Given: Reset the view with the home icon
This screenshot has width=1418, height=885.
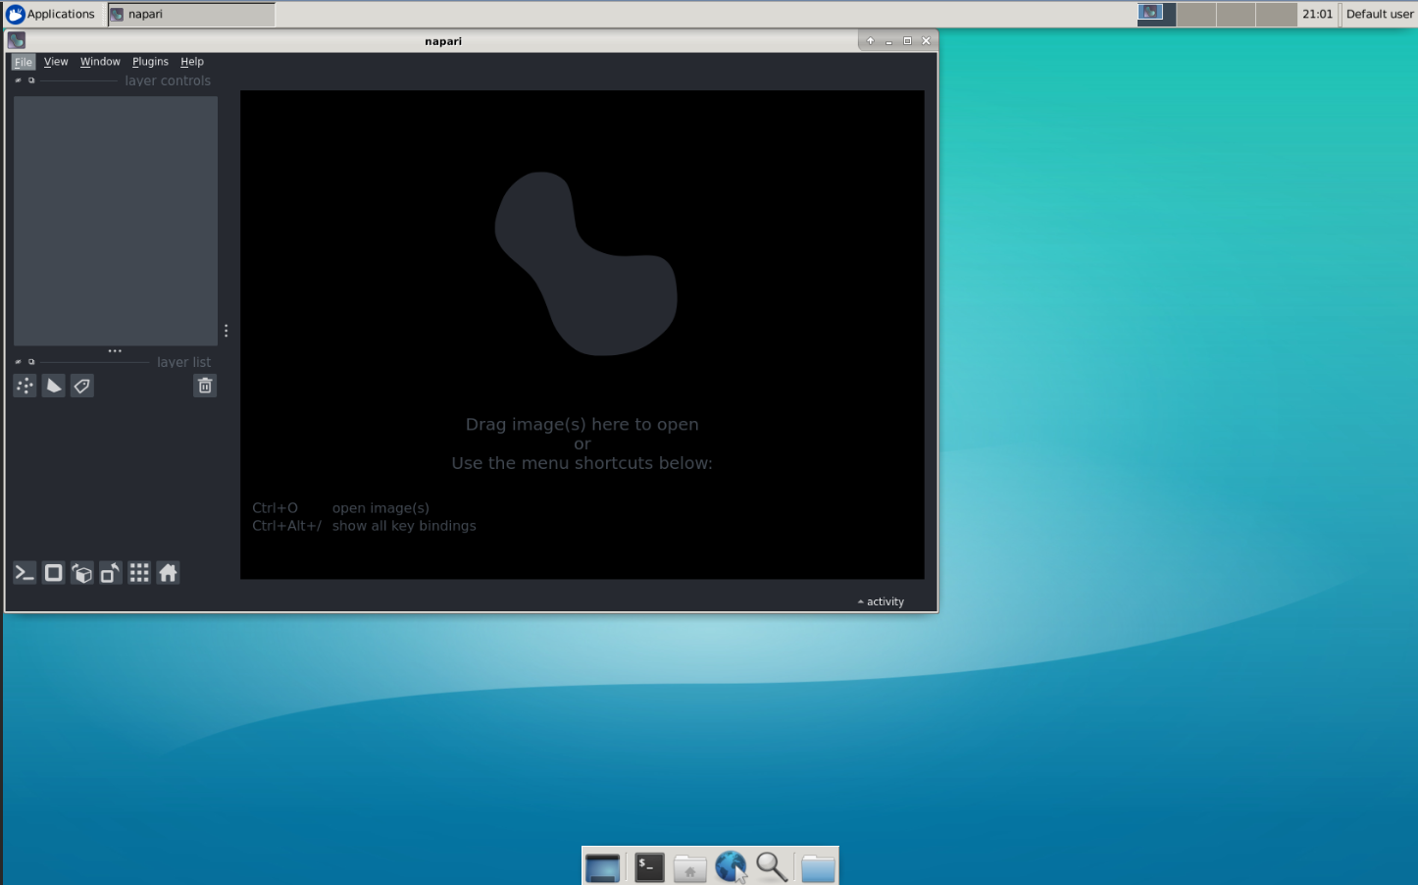Looking at the screenshot, I should click(167, 572).
